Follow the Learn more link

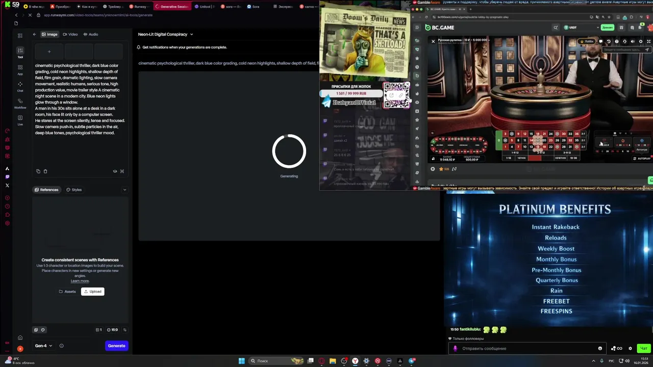pyautogui.click(x=80, y=281)
